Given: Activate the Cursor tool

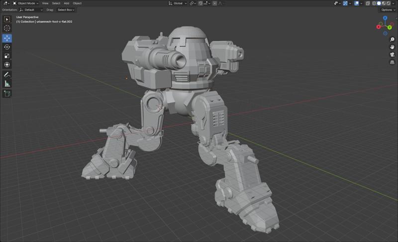Looking at the screenshot, I should (x=7, y=28).
